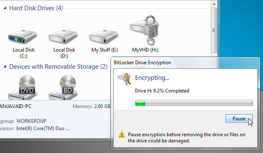Click Devices with Removable Storage (2) header

pos(58,67)
